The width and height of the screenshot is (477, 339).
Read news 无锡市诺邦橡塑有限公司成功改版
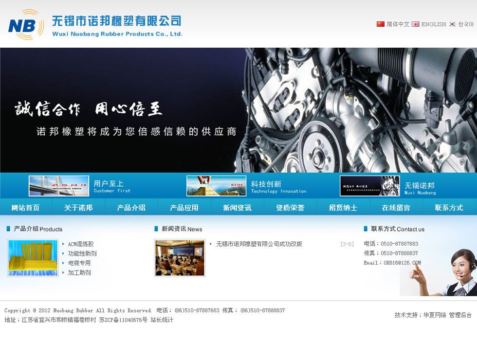(x=259, y=244)
